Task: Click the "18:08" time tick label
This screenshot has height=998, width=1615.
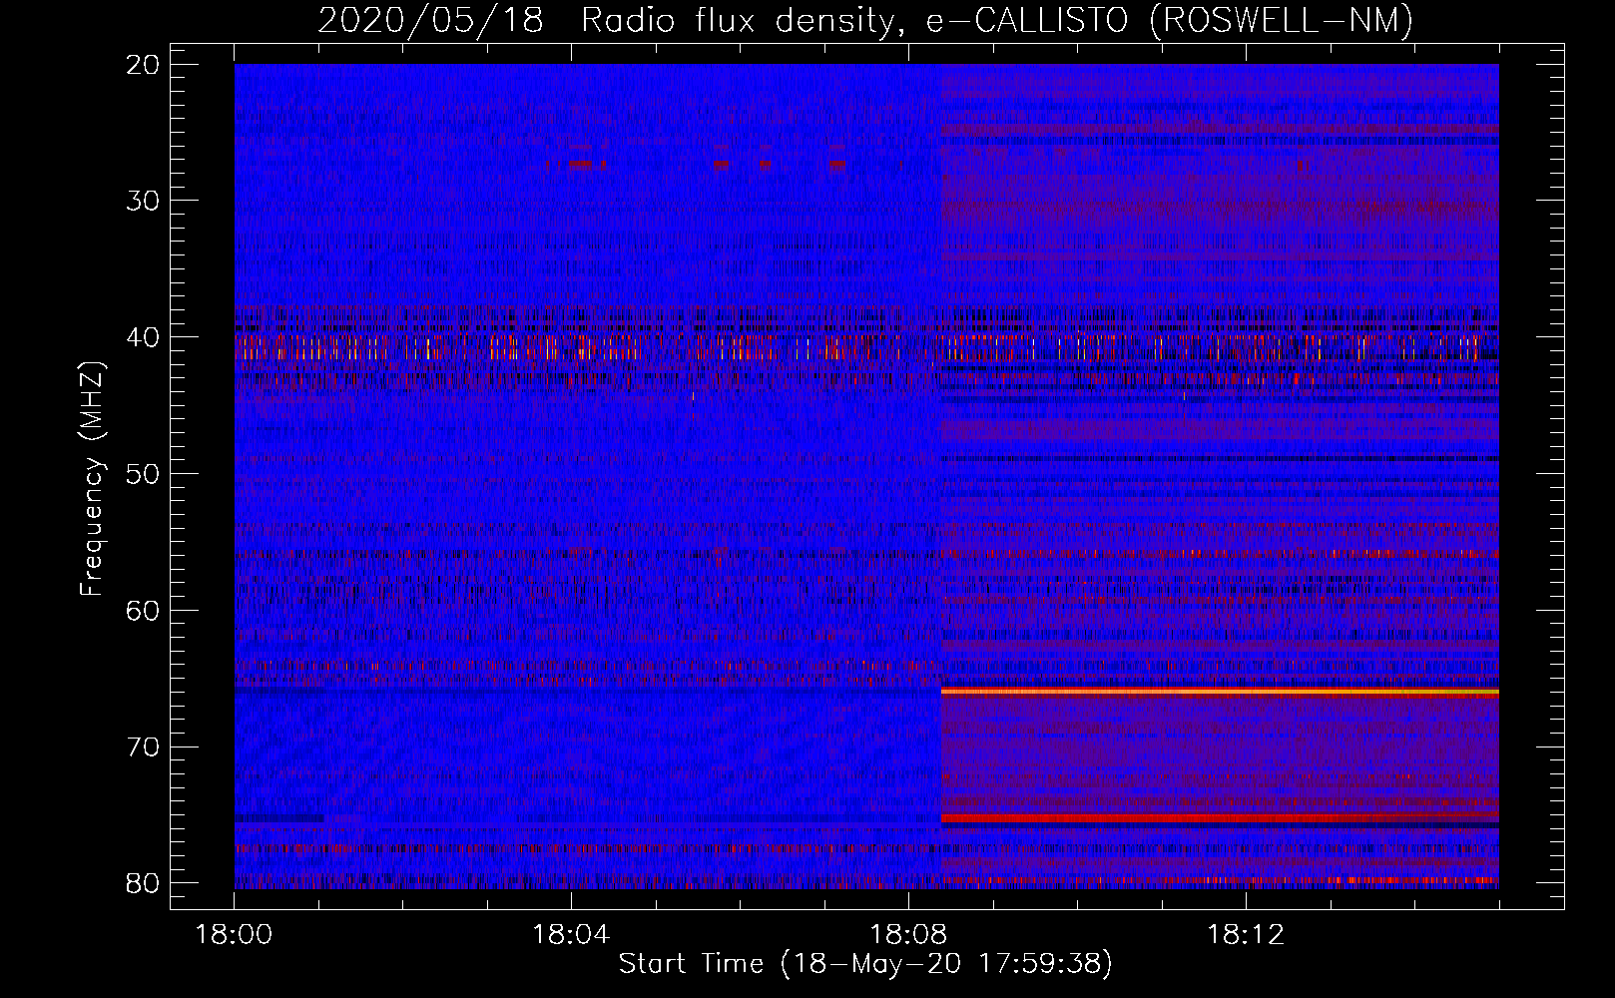Action: [908, 935]
